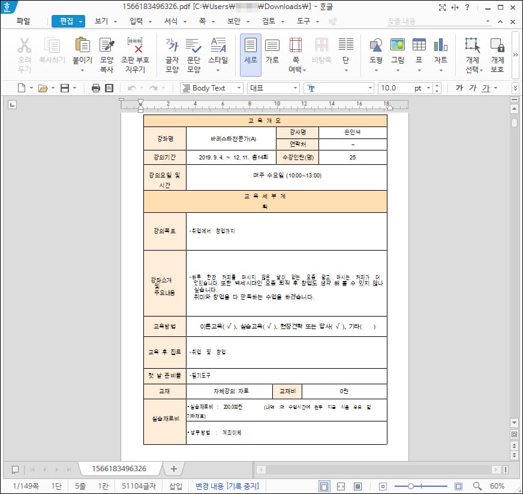Click the Undo arrow icon

[132, 88]
